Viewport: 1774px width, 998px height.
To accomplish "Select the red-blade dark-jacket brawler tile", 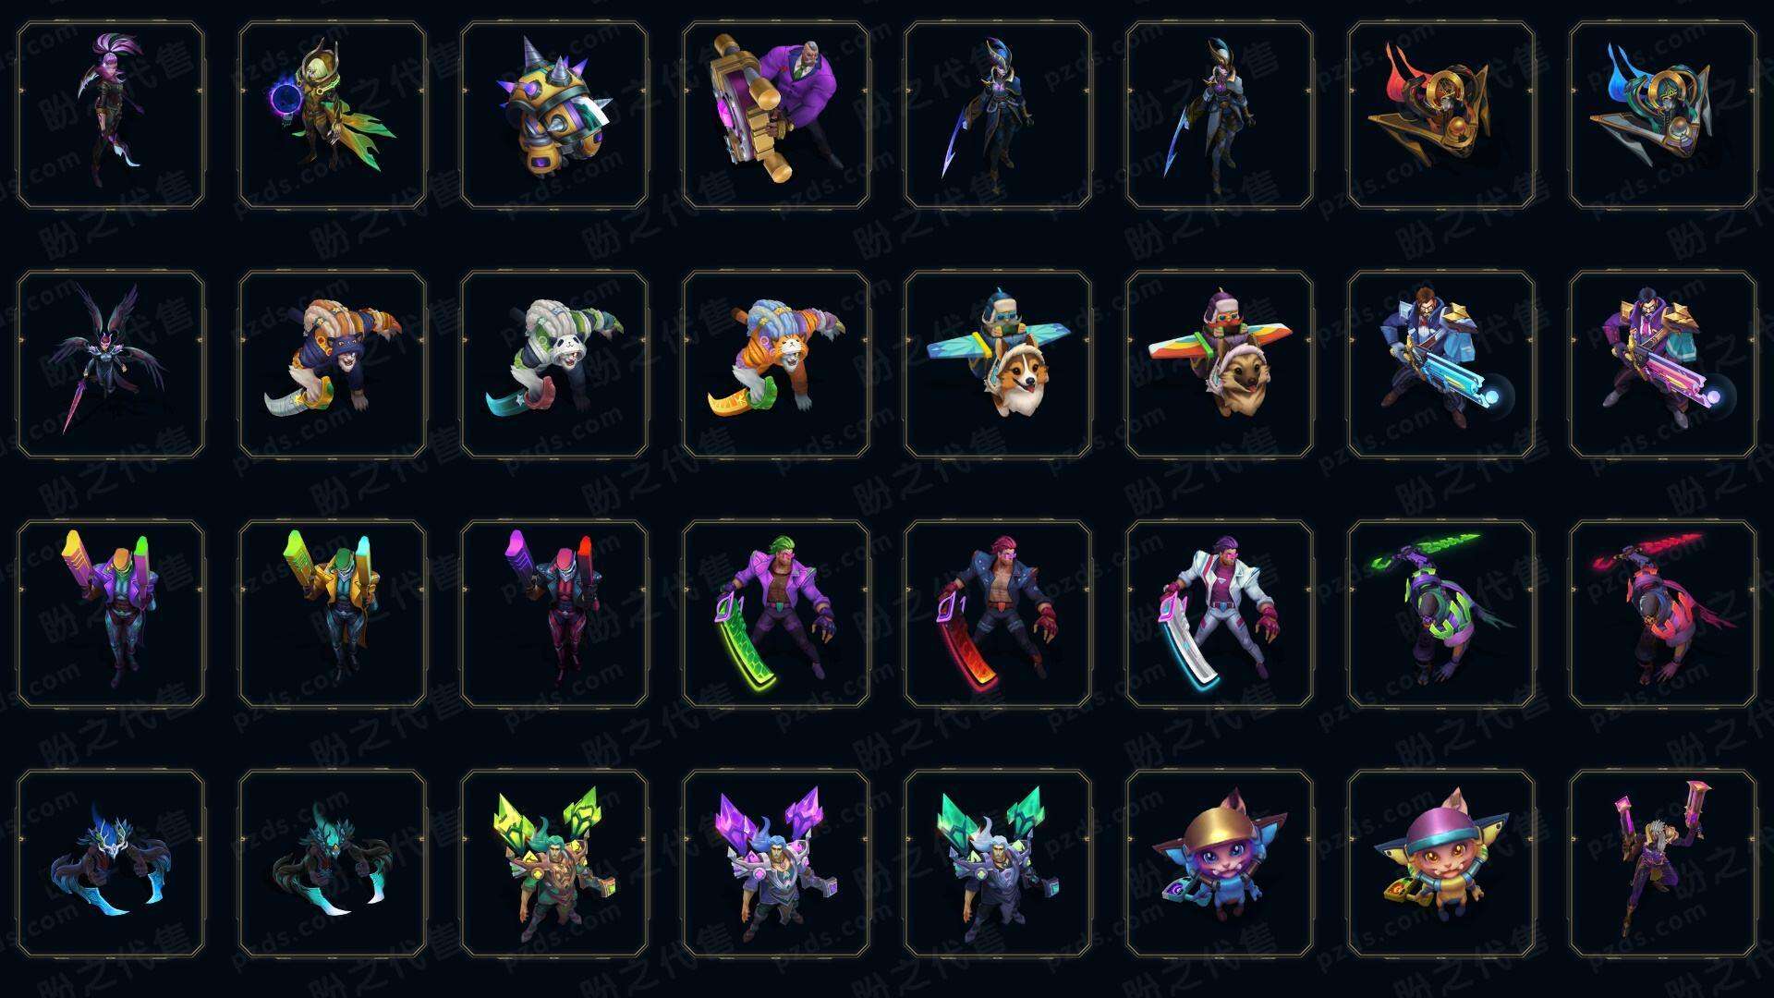I will click(x=998, y=614).
